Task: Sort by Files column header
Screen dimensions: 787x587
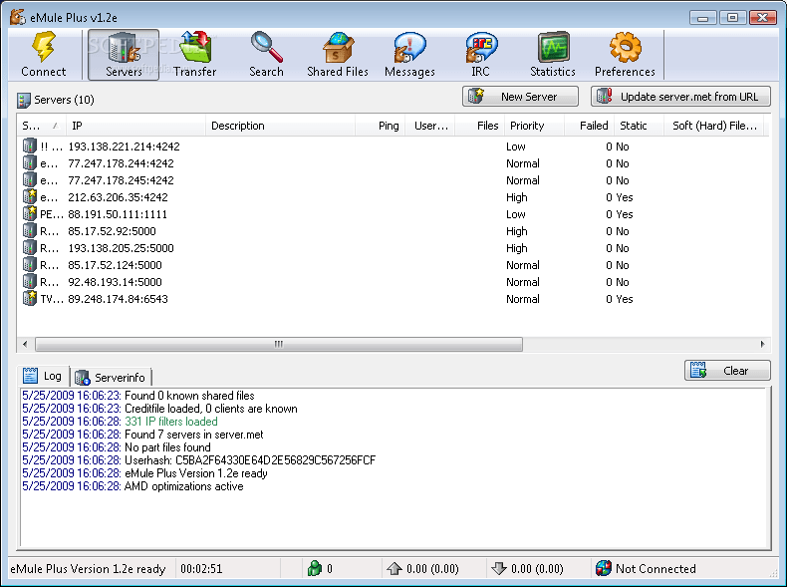Action: click(480, 126)
